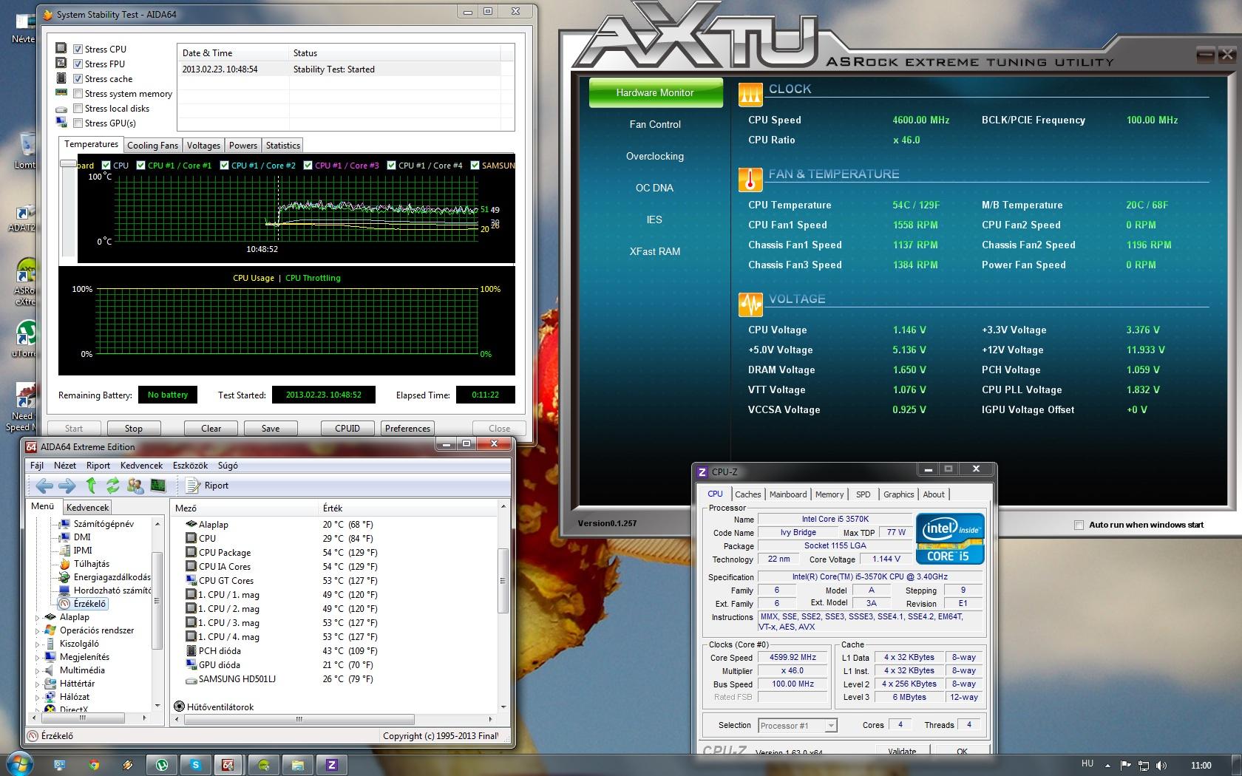Click the AIDA64 back arrow icon
1242x776 pixels.
coord(44,486)
